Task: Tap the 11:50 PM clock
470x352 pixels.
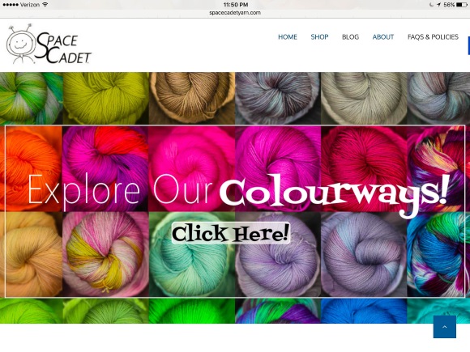Action: [236, 5]
